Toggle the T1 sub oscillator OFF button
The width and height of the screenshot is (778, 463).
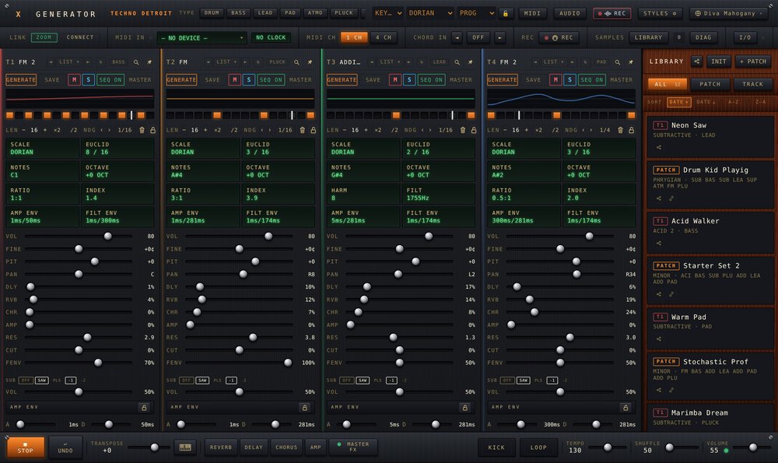point(26,381)
